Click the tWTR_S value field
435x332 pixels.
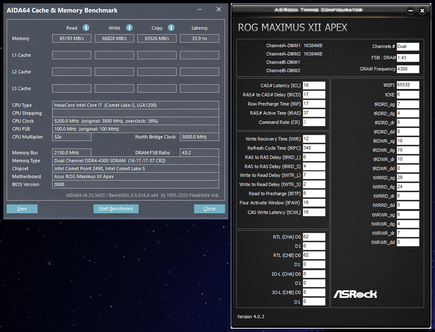[x=314, y=184]
